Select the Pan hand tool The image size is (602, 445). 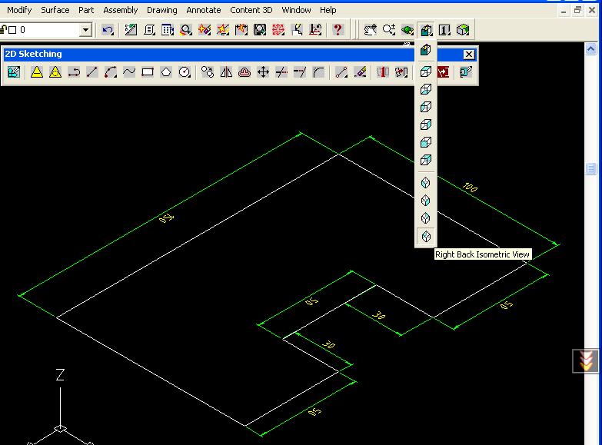[371, 30]
